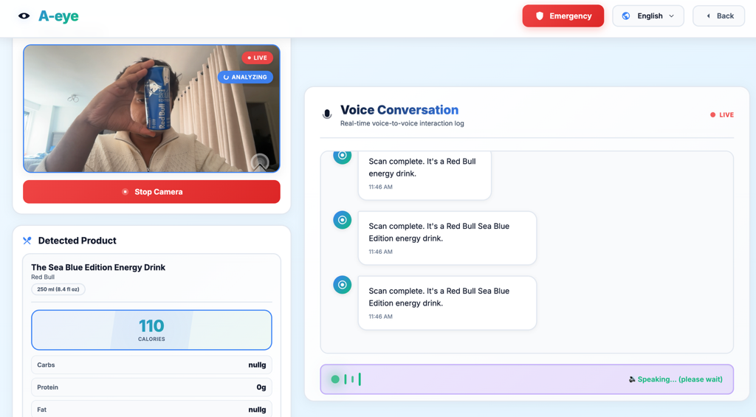
Task: Click the LIVE indicator in Voice Conversation
Action: (x=722, y=114)
